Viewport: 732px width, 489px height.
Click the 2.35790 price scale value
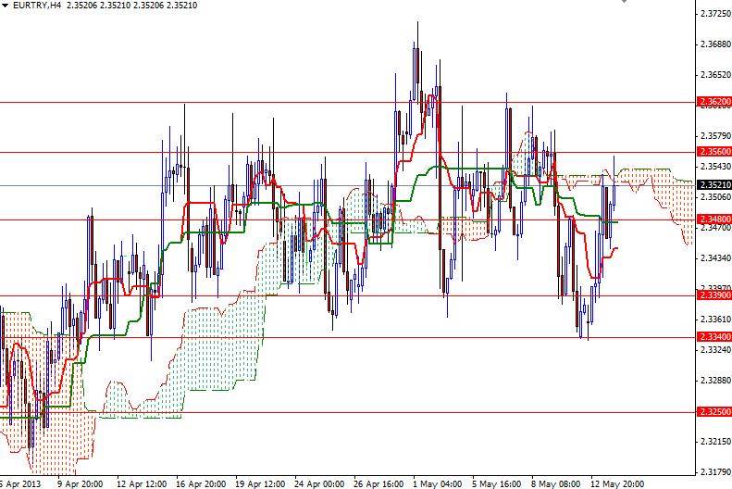click(x=715, y=136)
